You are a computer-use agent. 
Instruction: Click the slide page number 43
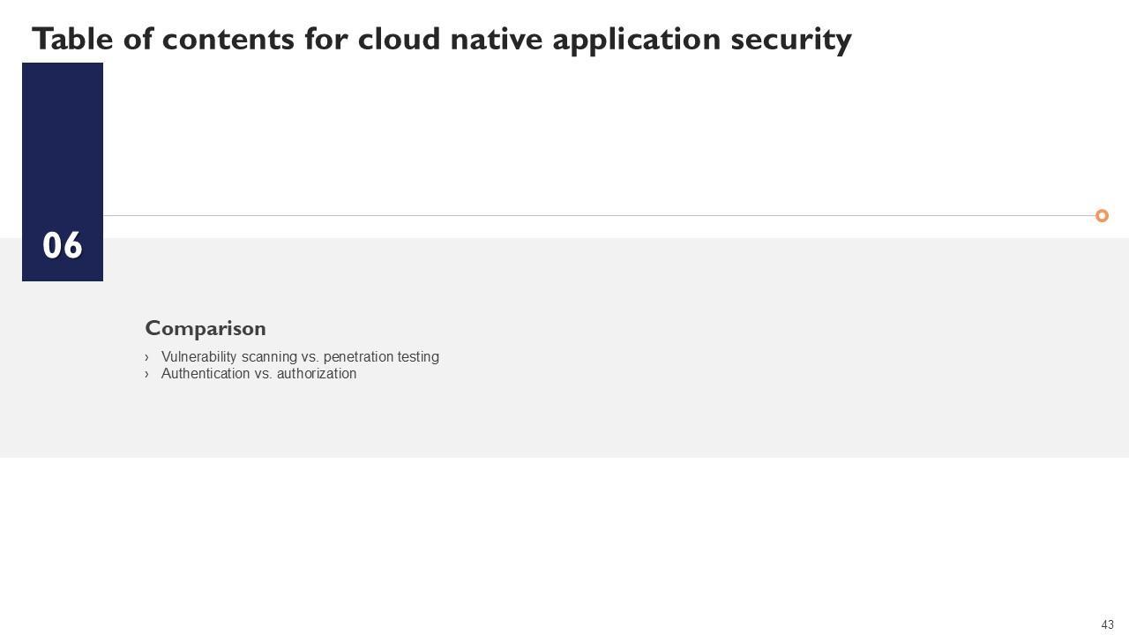point(1107,624)
